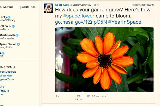Viewport: 160px width, 106px height.
Task: Open the #YearInSpace hashtag
Action: coord(125,22)
